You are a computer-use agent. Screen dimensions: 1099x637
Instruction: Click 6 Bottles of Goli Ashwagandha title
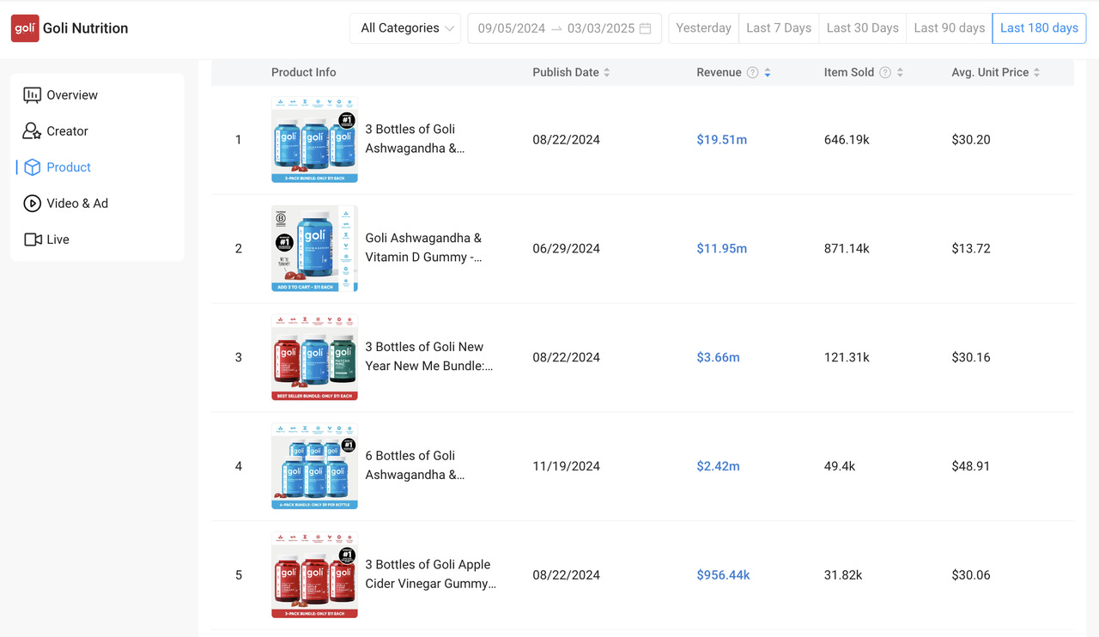pos(416,465)
